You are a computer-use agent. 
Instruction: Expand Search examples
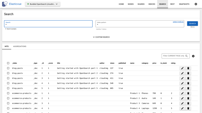click(x=11, y=29)
